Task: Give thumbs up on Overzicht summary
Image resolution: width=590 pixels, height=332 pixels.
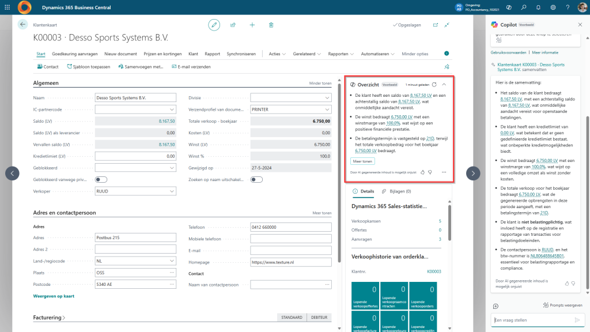Action: click(x=422, y=172)
